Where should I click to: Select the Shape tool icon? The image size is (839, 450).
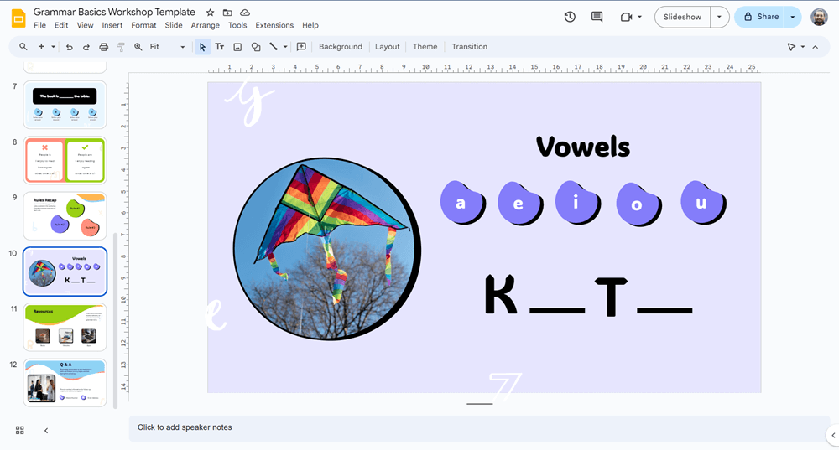[x=256, y=47]
